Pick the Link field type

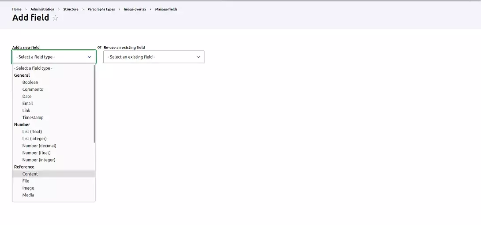coord(26,111)
